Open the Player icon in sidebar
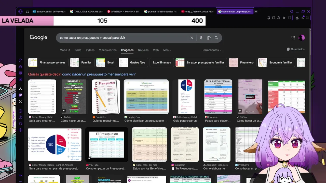This screenshot has width=326, height=183. [20, 111]
